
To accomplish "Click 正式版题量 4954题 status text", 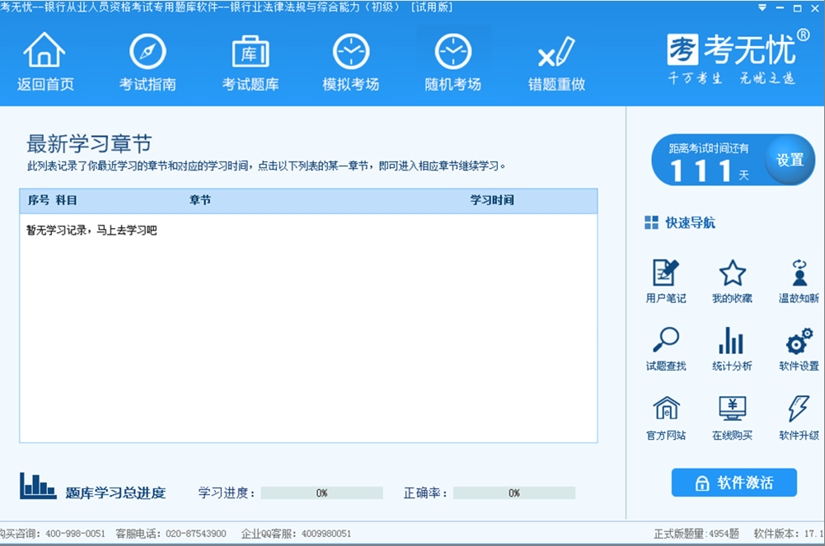I will 696,534.
